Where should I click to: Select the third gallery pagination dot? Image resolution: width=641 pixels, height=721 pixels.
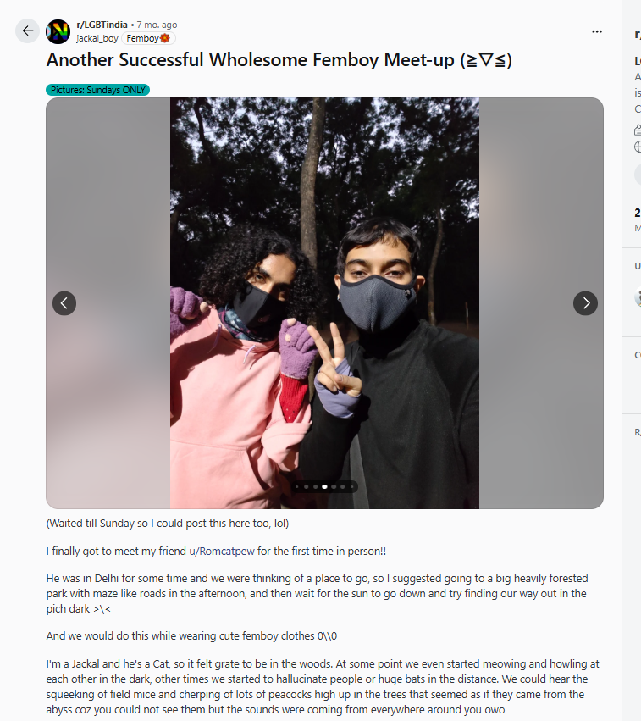point(315,486)
